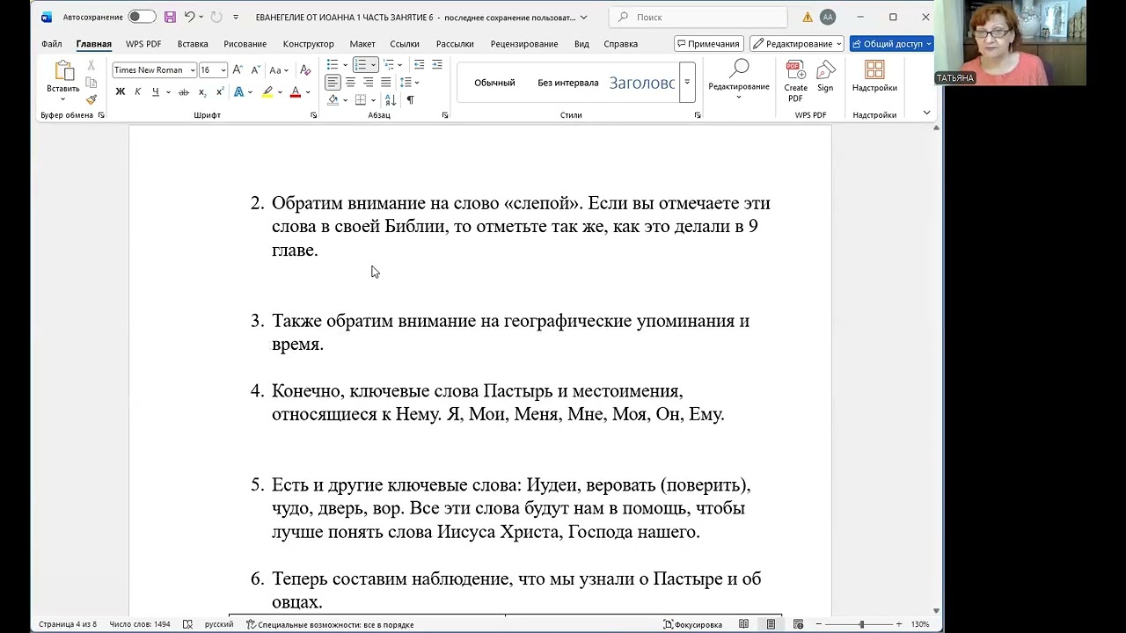
Task: Click the Sign pen icon
Action: 825,76
